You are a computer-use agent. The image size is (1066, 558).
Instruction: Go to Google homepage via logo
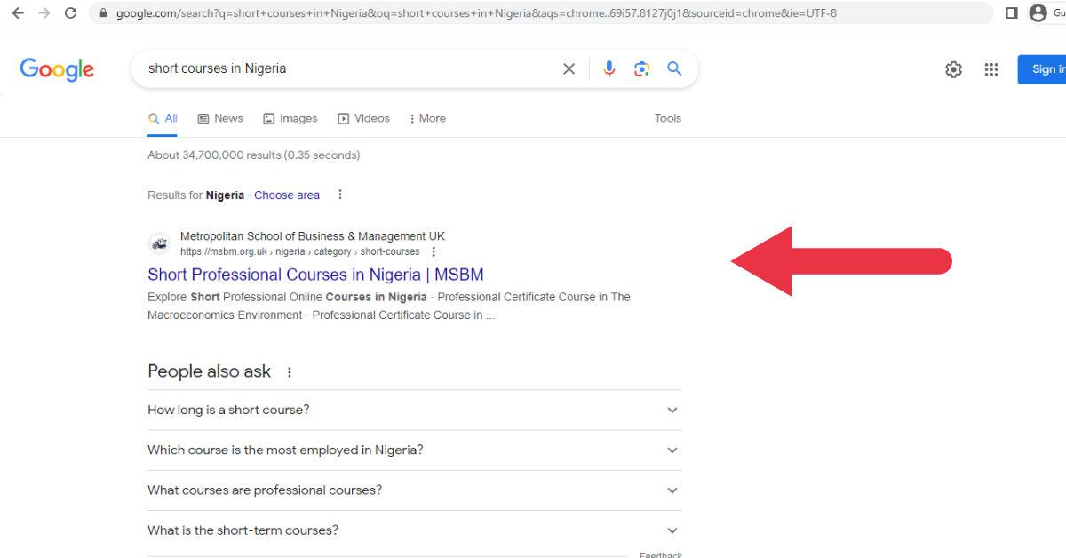pyautogui.click(x=57, y=69)
